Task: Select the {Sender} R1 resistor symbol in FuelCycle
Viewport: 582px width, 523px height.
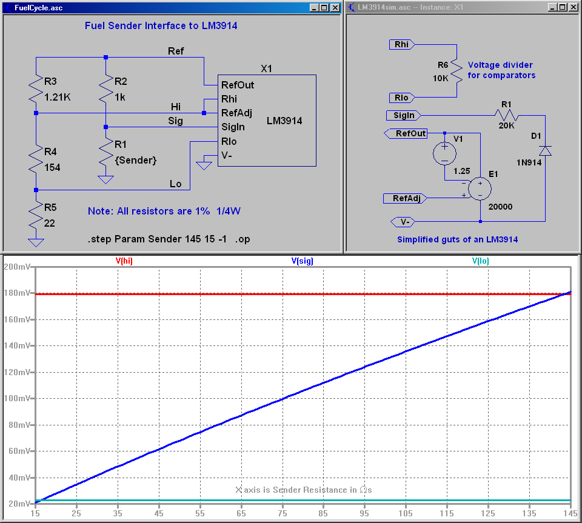Action: coord(105,152)
